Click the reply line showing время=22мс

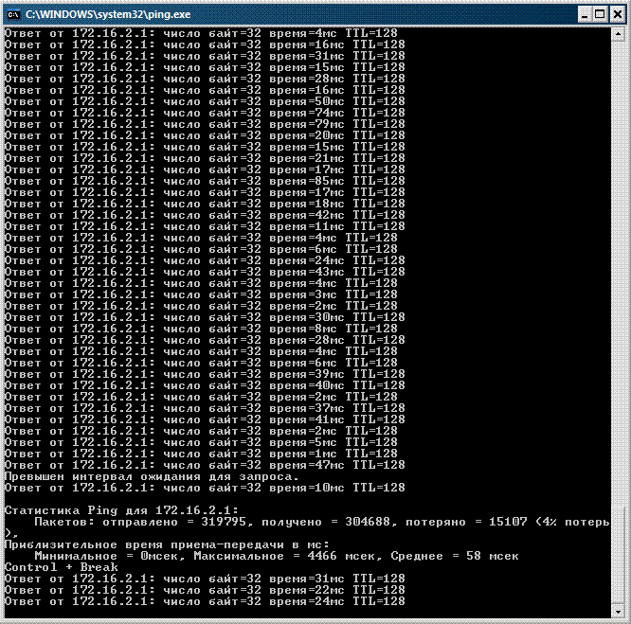(205, 590)
